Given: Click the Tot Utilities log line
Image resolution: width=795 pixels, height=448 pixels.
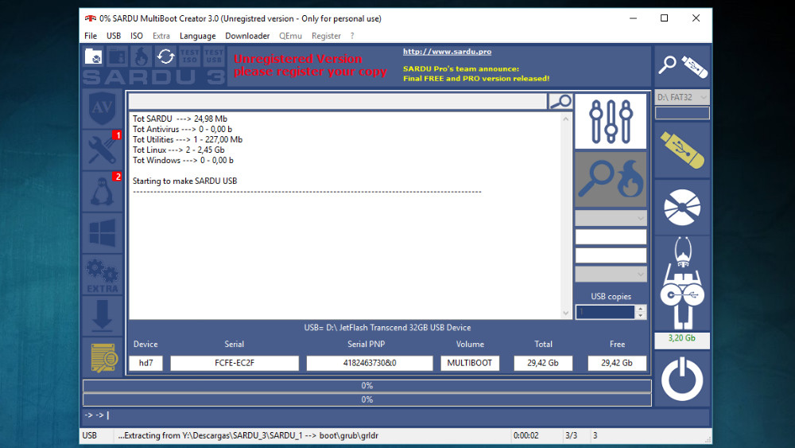Looking at the screenshot, I should point(188,139).
